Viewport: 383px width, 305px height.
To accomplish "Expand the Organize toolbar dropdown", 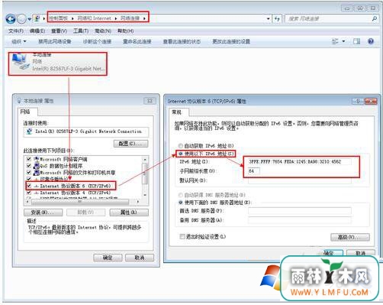I will (19, 41).
